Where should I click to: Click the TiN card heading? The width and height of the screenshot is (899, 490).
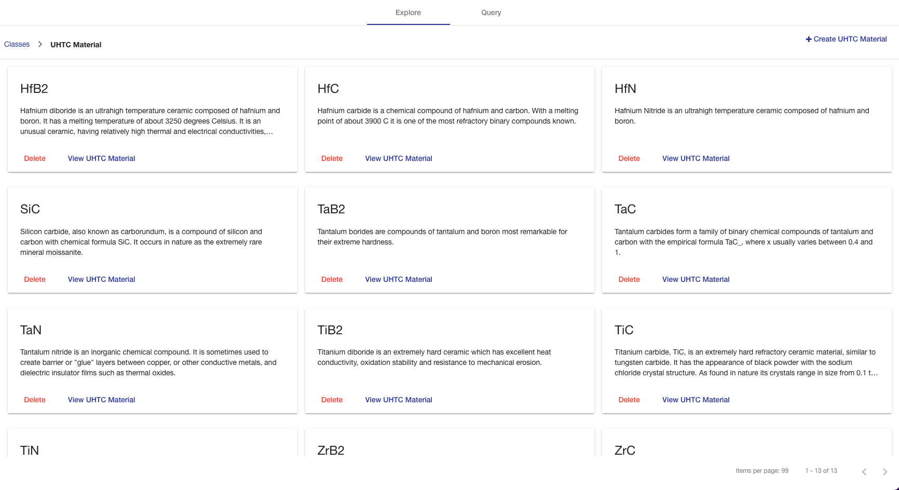pyautogui.click(x=30, y=450)
